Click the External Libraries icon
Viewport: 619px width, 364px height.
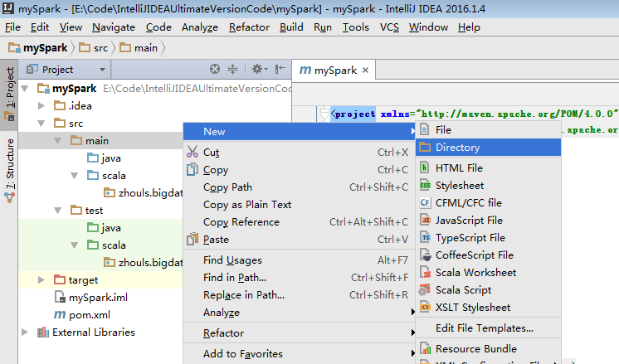tap(42, 332)
